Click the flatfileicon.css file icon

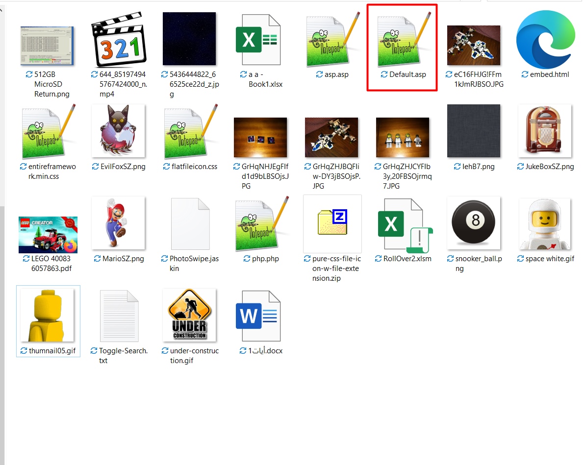pos(190,132)
